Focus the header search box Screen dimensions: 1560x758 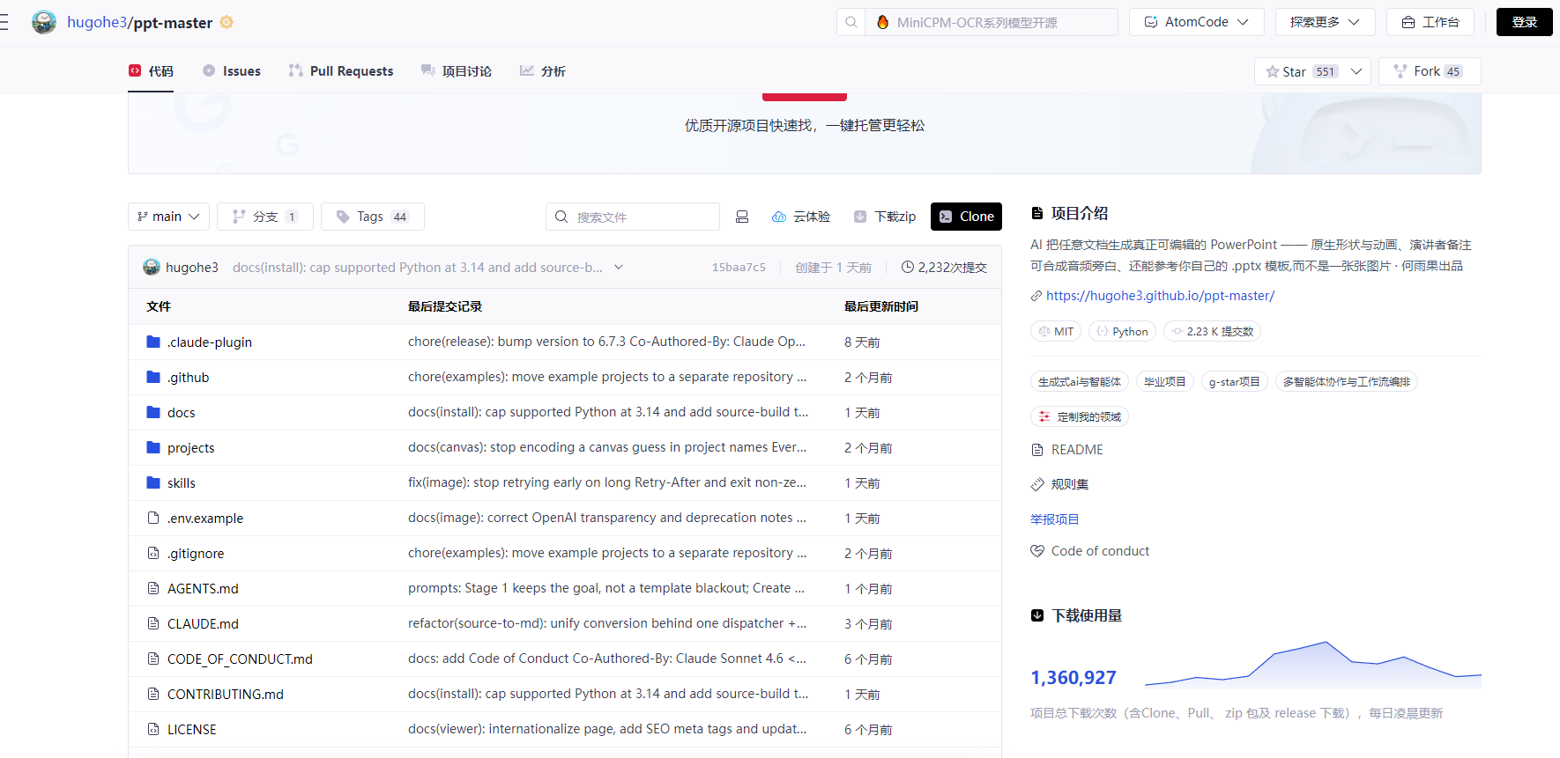[992, 22]
